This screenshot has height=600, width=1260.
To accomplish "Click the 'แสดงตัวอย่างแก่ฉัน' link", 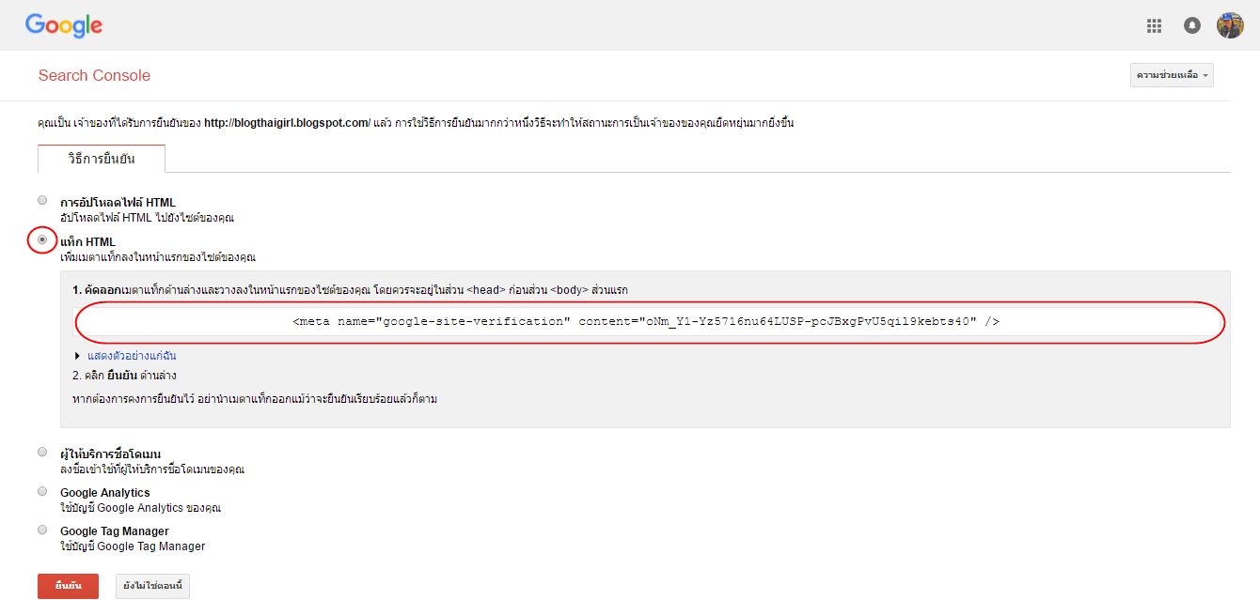I will click(132, 356).
